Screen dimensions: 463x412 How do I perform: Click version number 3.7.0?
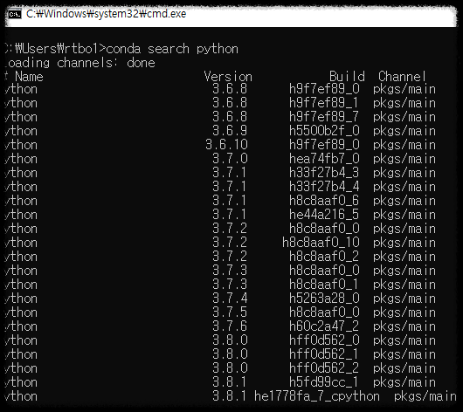[x=230, y=159]
